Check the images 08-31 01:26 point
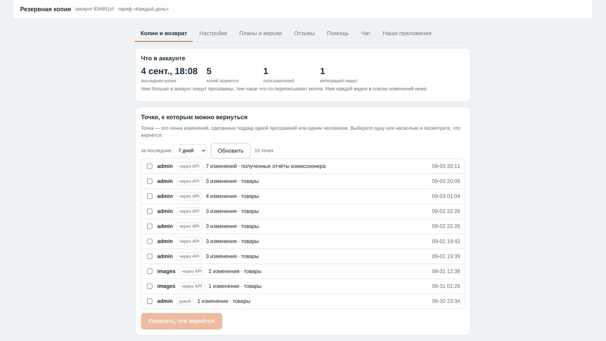The image size is (606, 341). (150, 286)
